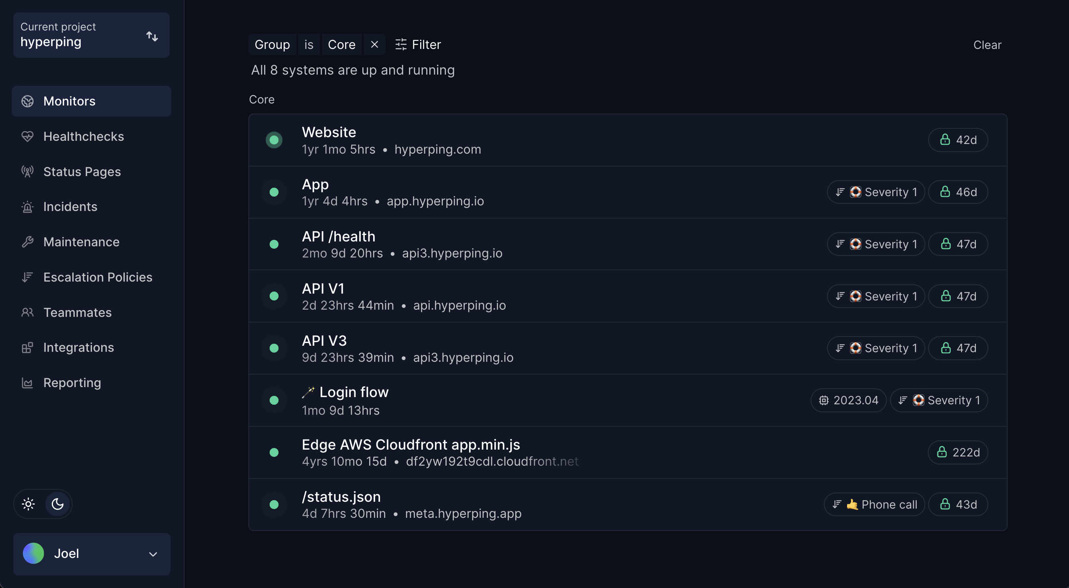1069x588 pixels.
Task: Click /status.json Phone call badge
Action: click(x=874, y=505)
